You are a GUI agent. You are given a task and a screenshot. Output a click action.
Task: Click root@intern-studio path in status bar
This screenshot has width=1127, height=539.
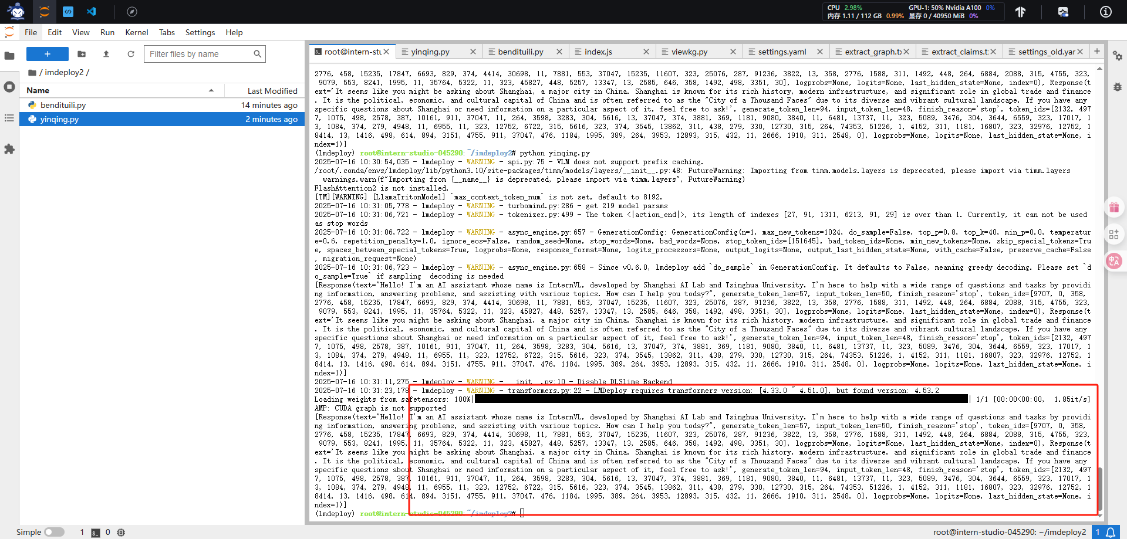[x=1010, y=532]
